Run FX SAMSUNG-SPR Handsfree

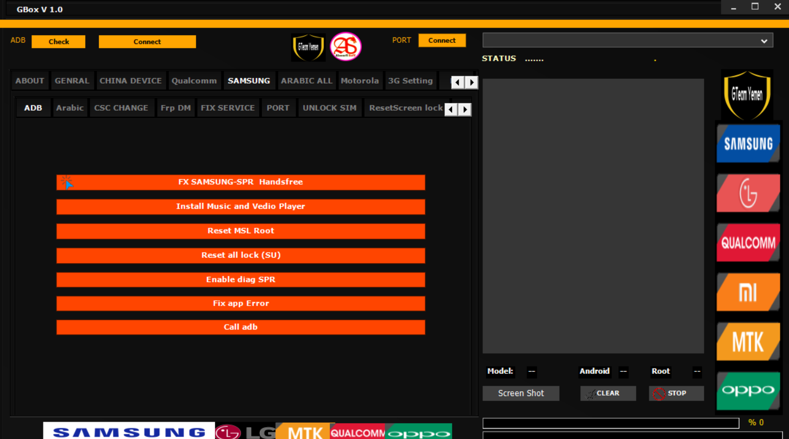[x=241, y=182]
